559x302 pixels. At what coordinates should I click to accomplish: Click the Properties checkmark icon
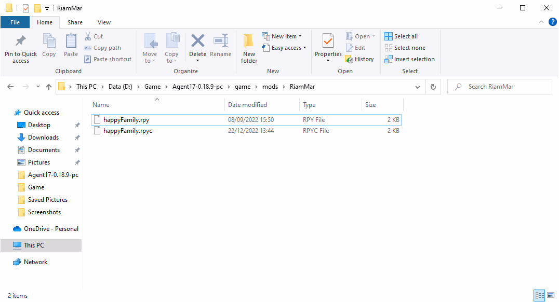pos(328,41)
